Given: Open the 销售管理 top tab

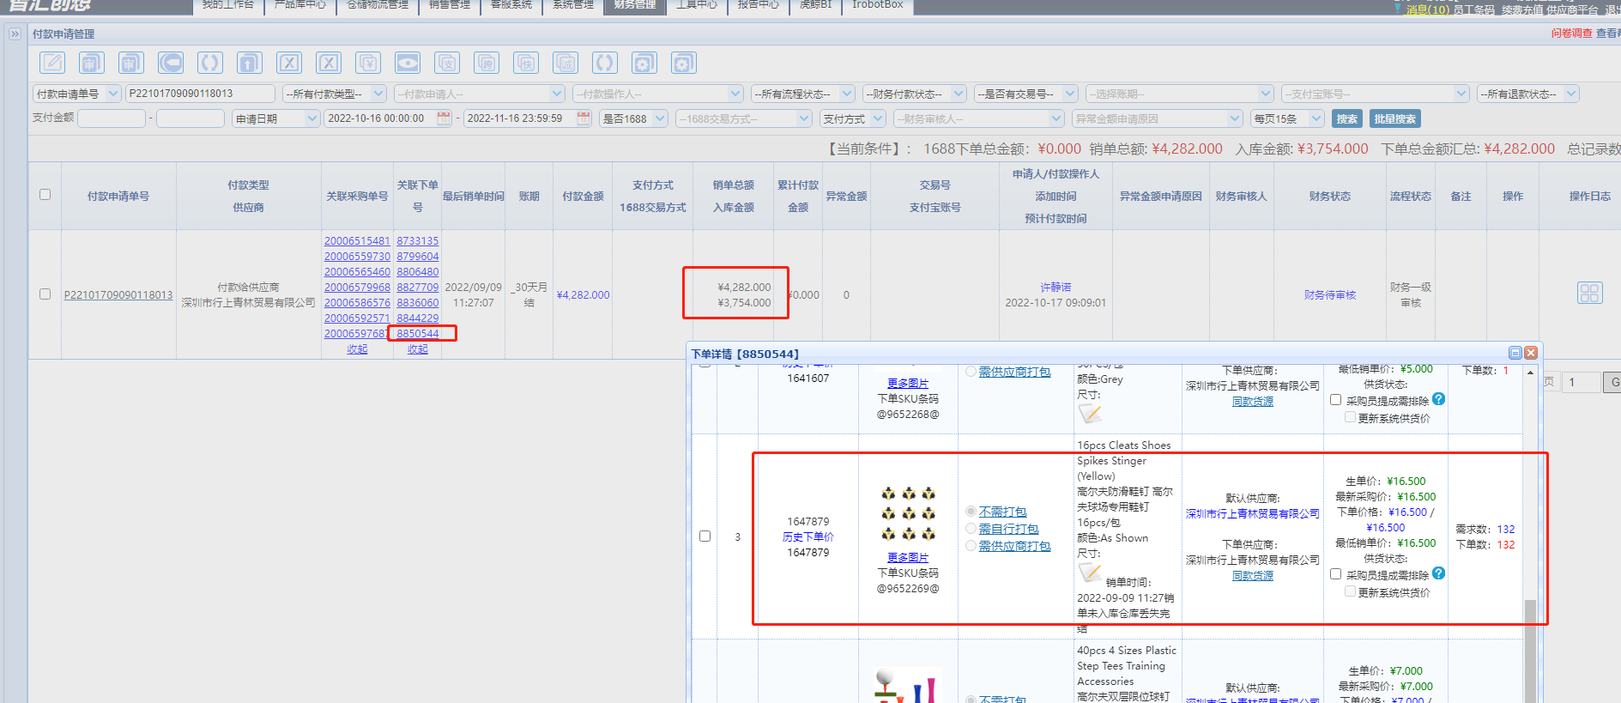Looking at the screenshot, I should coord(450,5).
